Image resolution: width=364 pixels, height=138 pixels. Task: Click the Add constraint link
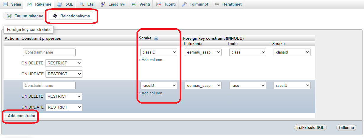tap(20, 116)
